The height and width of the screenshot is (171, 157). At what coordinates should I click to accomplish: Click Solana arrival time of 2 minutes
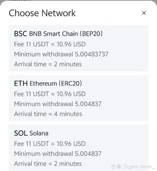tap(48, 164)
